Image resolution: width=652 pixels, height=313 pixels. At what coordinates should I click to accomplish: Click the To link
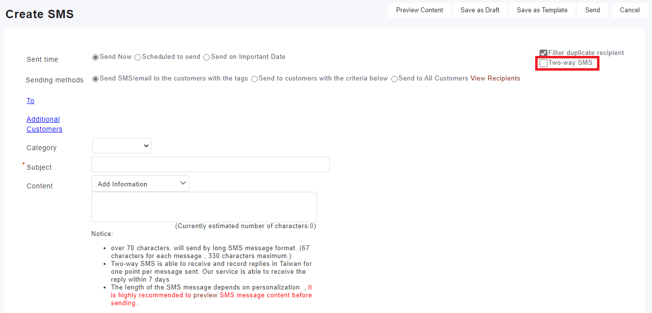click(x=30, y=101)
